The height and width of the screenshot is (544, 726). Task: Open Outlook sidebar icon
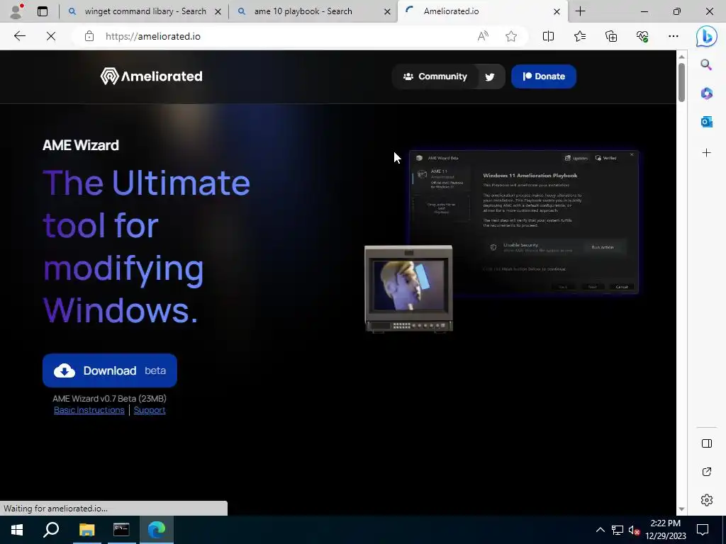point(706,122)
